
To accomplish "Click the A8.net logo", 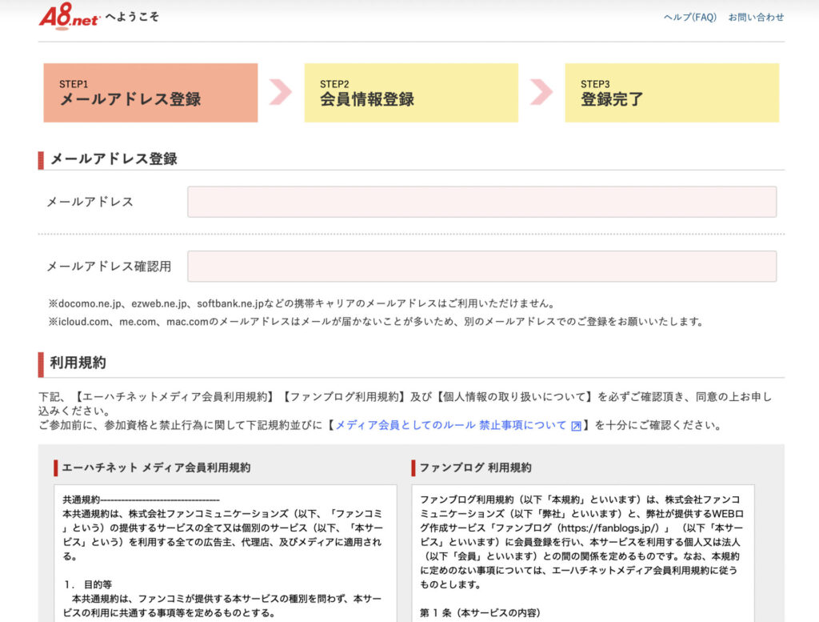I will click(x=70, y=18).
